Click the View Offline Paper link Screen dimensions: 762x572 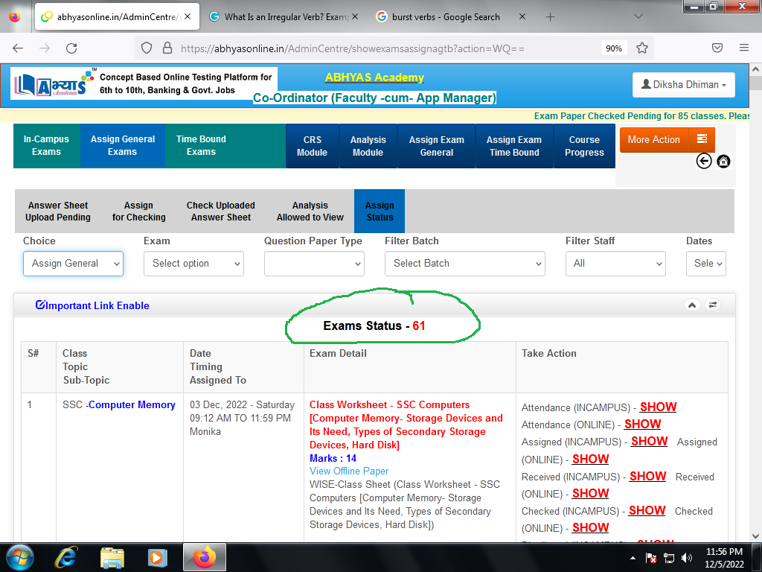(x=349, y=471)
